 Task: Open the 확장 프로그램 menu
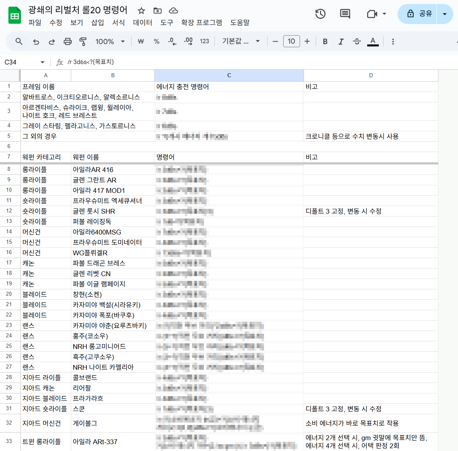(x=202, y=22)
